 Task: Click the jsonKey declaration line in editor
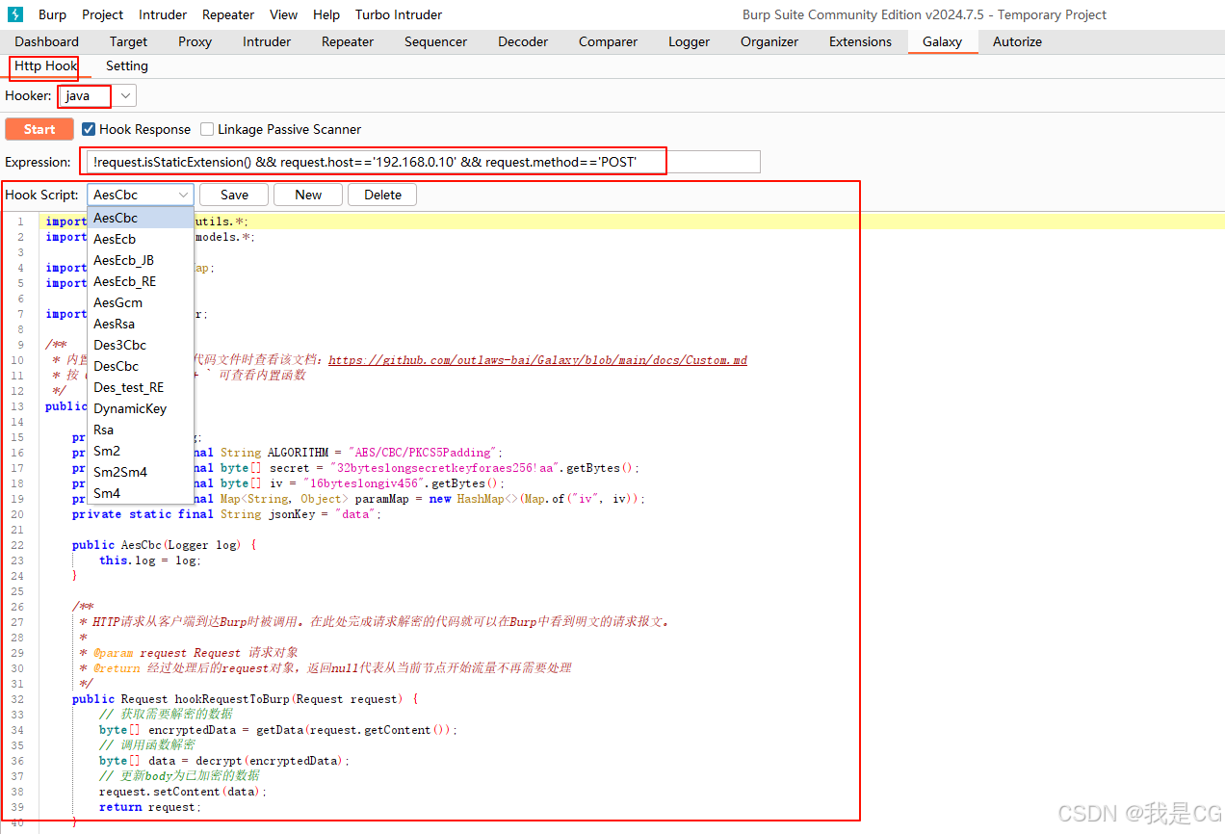coord(226,514)
